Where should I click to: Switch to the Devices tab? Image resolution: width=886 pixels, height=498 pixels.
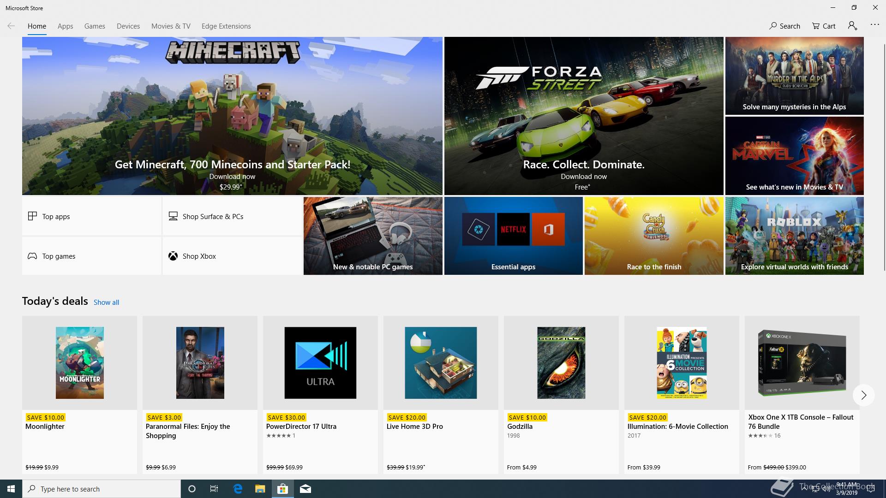[x=128, y=26]
